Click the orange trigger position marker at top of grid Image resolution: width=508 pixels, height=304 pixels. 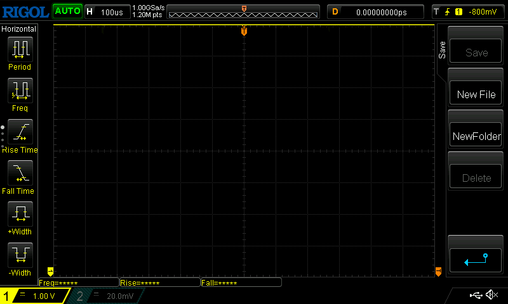(244, 30)
